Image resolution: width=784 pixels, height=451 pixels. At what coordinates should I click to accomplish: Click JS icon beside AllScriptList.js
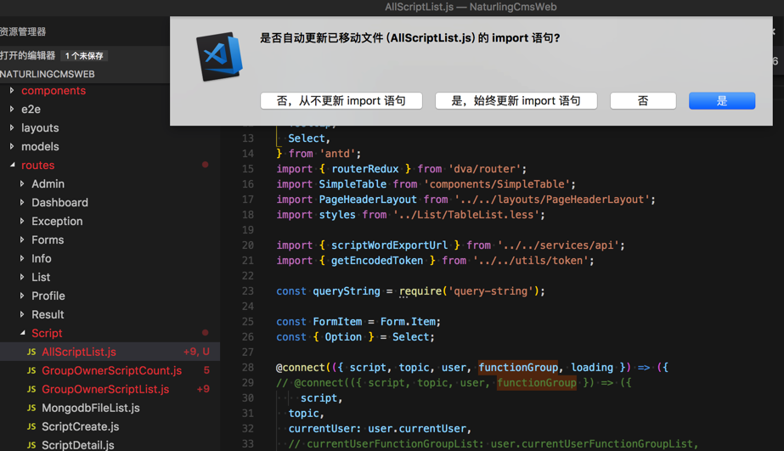31,352
